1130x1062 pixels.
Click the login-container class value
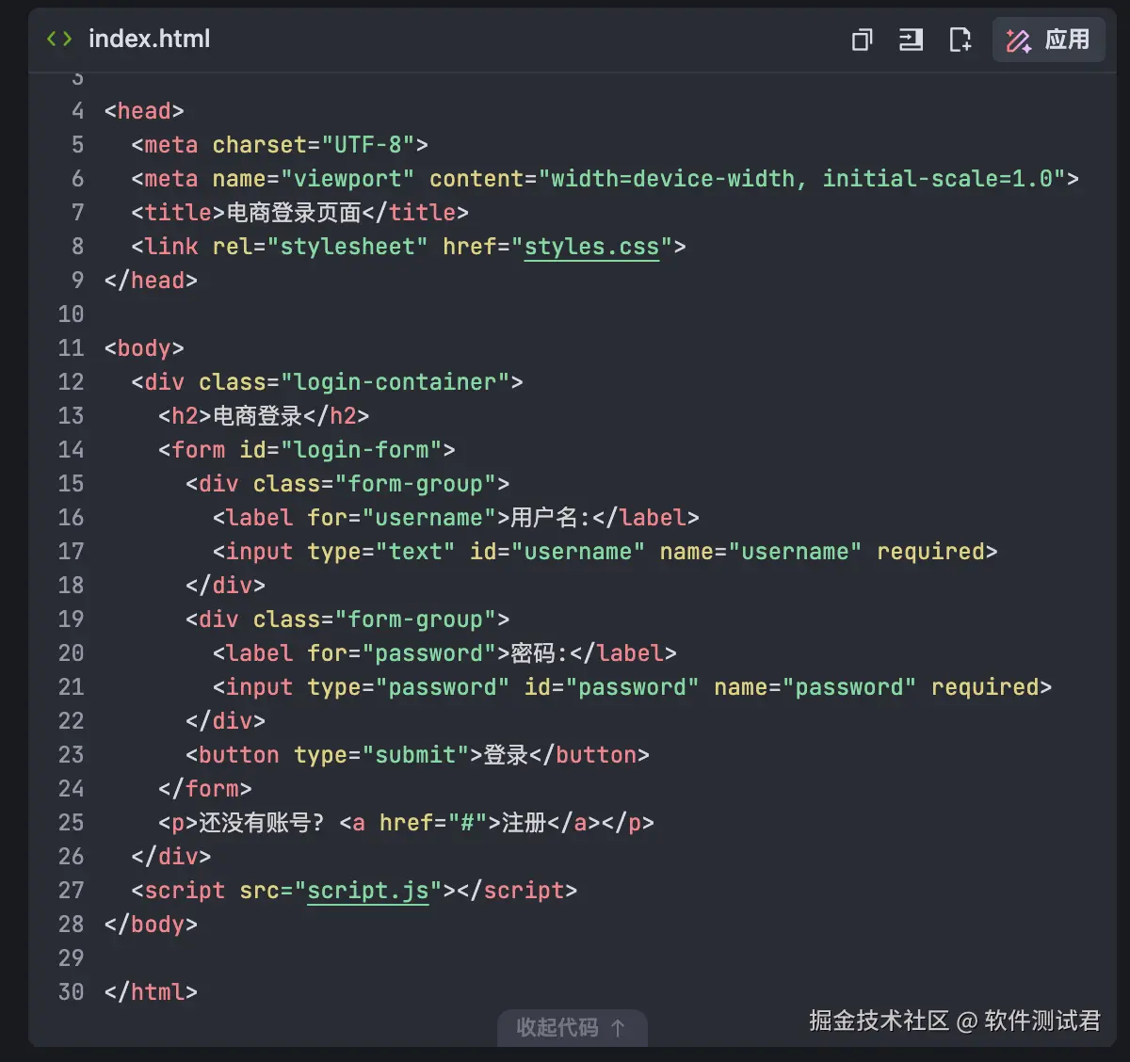pyautogui.click(x=395, y=382)
